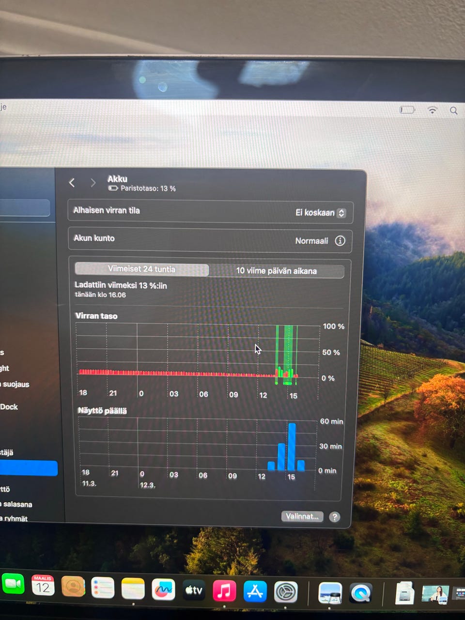Select the Dock item in settings sidebar
465x620 pixels.
click(9, 407)
